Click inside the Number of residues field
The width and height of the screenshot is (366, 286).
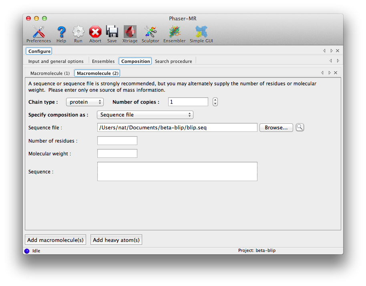tap(117, 140)
